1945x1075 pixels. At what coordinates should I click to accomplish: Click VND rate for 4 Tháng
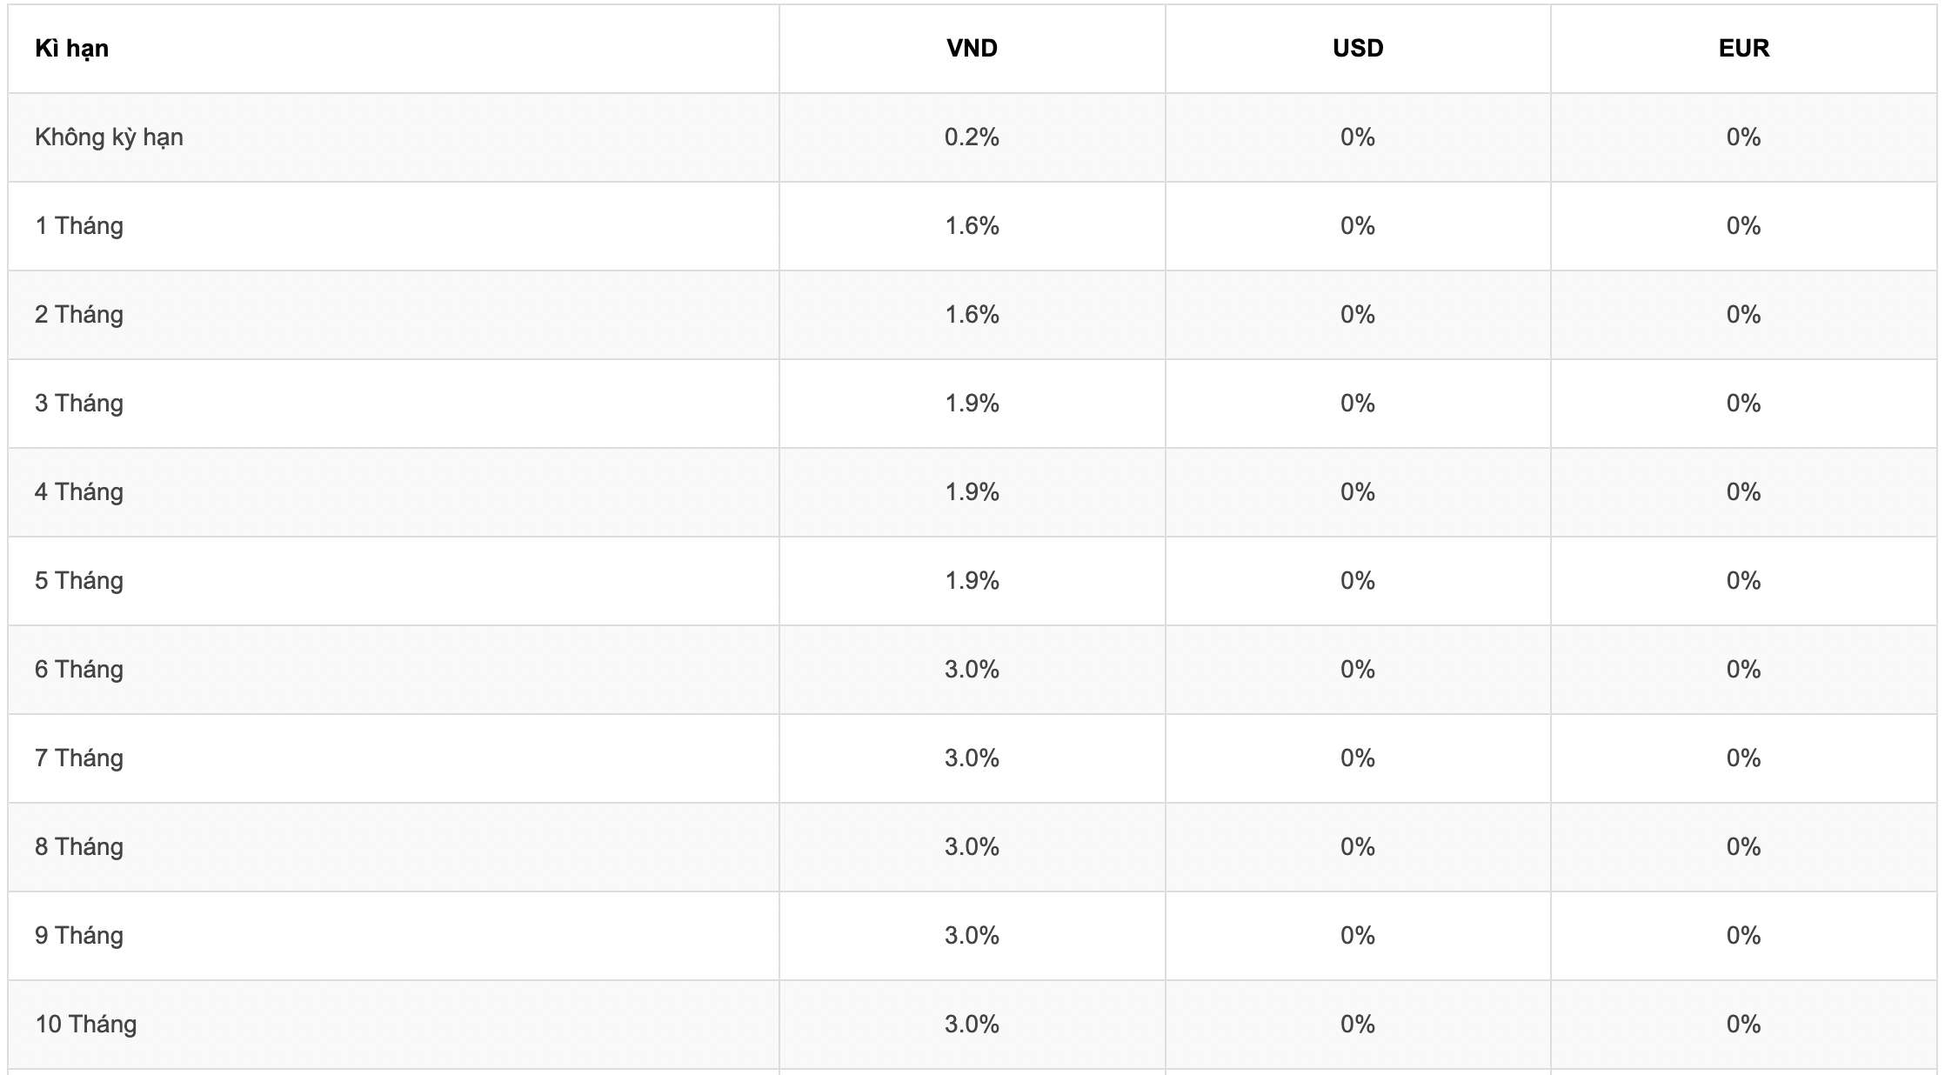972,492
